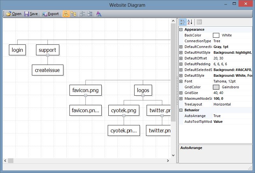Click the Gray, 1pt connection value
This screenshot has width=255, height=173.
(221, 47)
